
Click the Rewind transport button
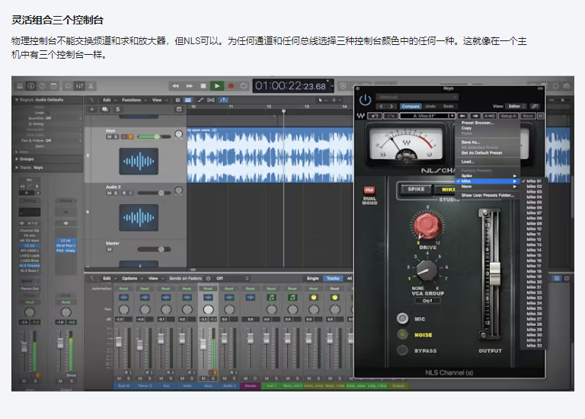[175, 86]
